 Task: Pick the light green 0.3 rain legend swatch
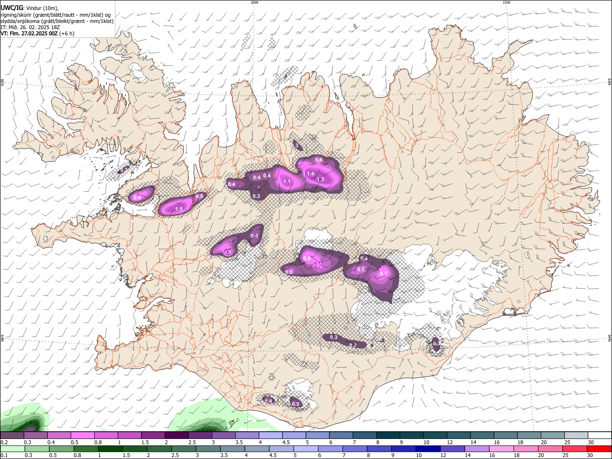(36, 449)
